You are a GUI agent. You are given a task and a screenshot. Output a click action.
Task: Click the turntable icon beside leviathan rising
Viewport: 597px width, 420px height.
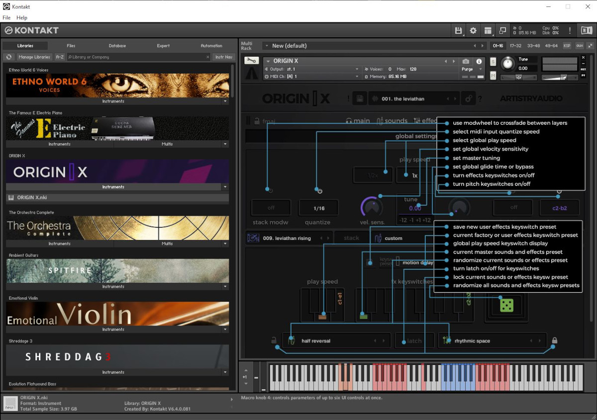pyautogui.click(x=253, y=238)
